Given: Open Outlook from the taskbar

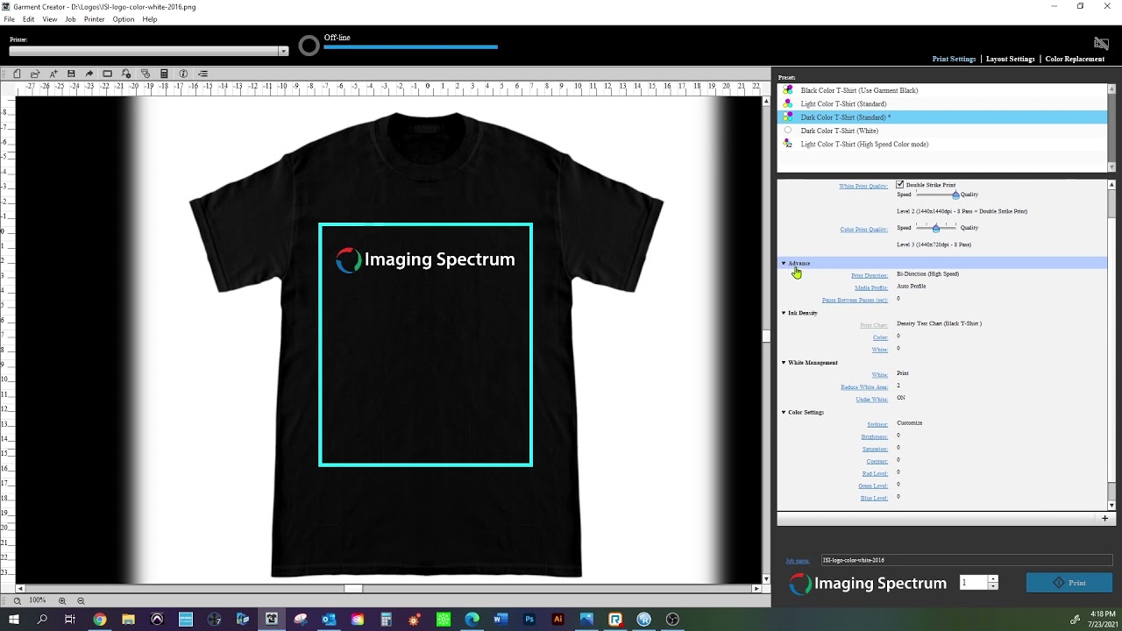Looking at the screenshot, I should (x=329, y=619).
